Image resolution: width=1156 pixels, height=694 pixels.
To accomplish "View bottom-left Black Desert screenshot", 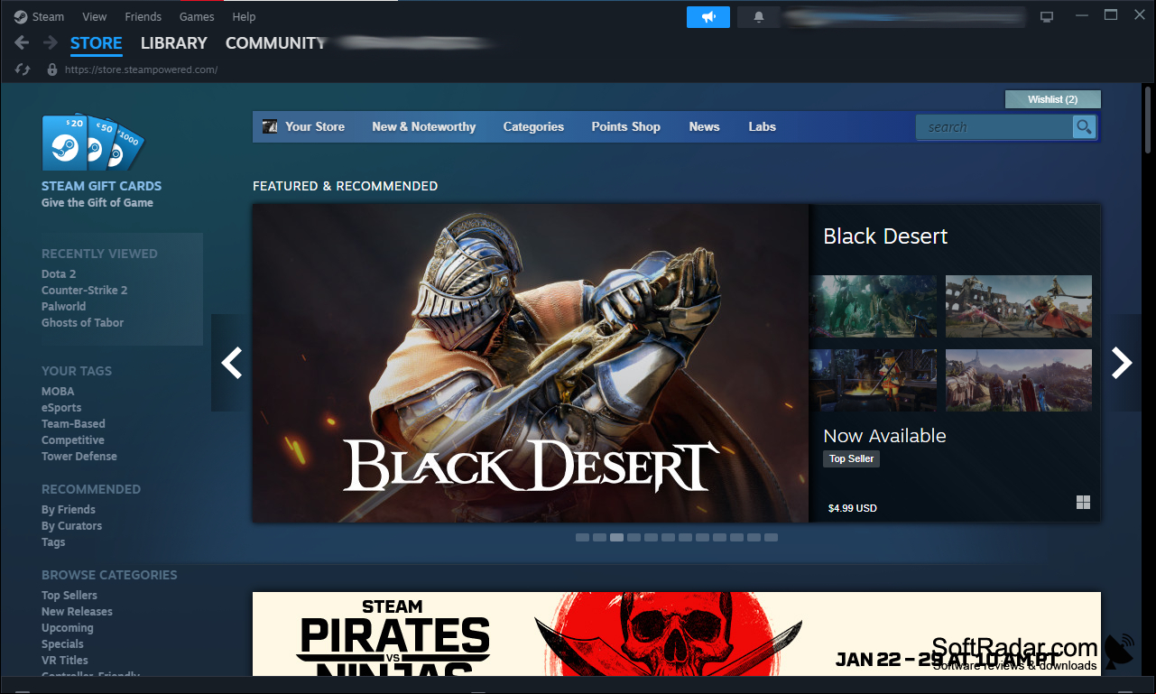I will click(x=873, y=380).
